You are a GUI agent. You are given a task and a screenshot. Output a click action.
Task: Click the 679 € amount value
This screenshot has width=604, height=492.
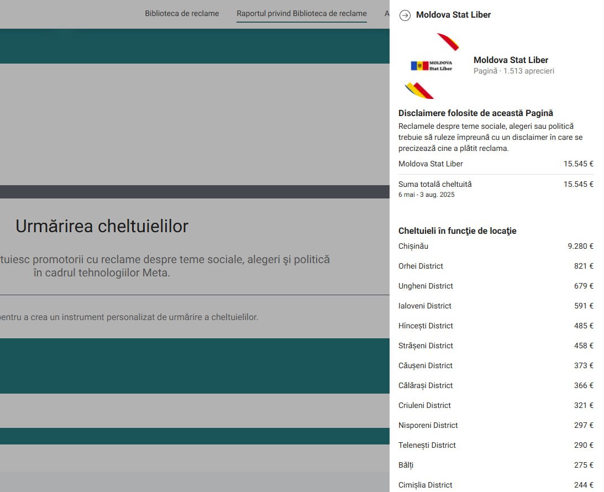pos(584,286)
